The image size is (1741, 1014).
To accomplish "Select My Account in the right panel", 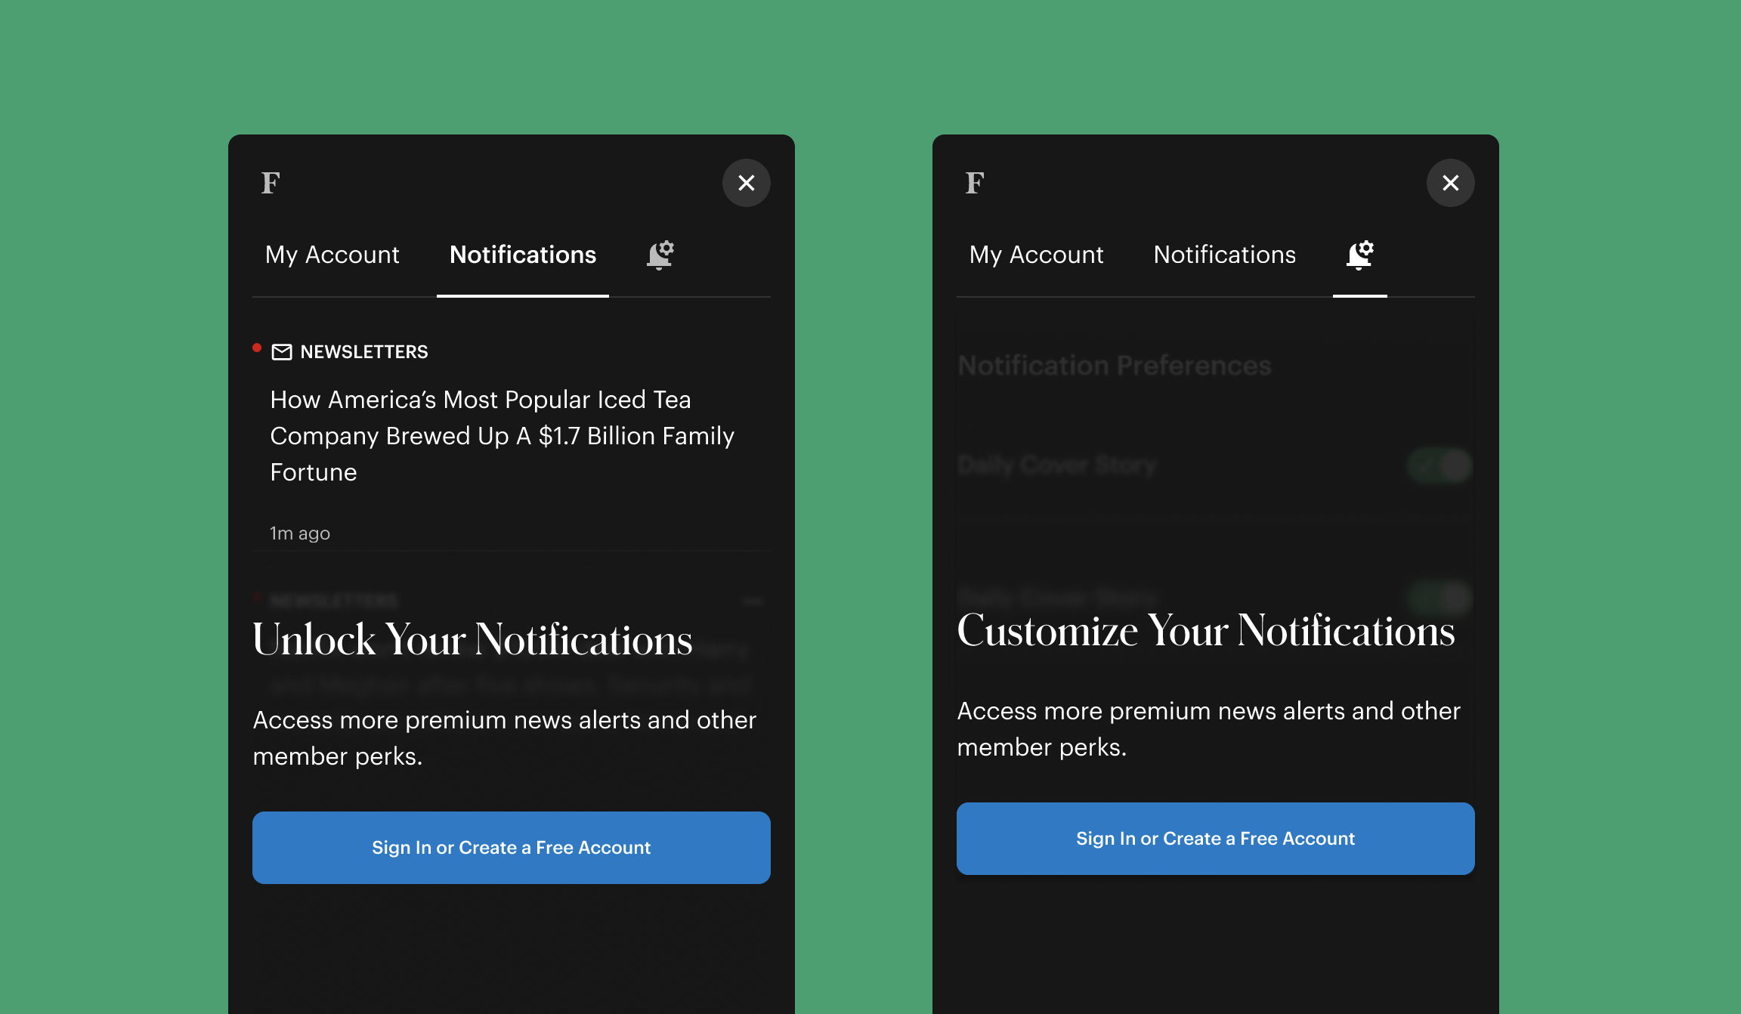I will (x=1037, y=255).
